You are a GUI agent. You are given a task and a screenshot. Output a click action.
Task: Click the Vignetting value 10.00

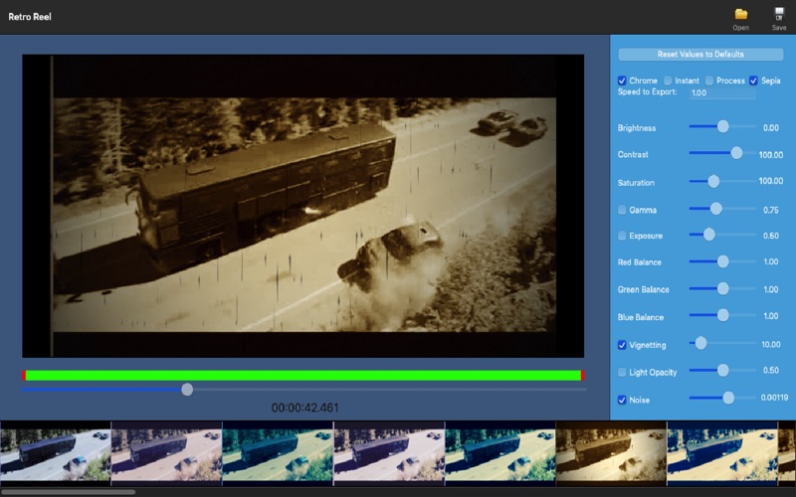770,344
